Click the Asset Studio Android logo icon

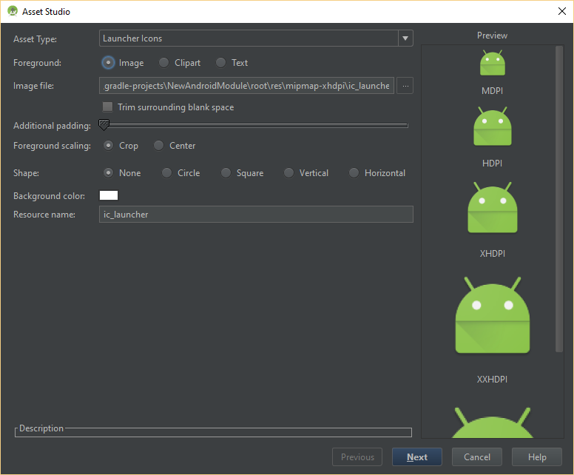pyautogui.click(x=13, y=11)
